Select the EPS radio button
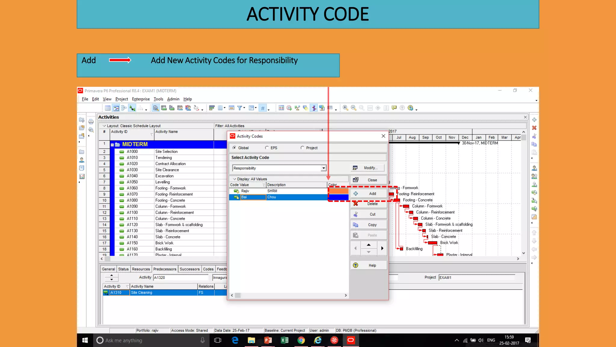Screen dimensions: 616x347 coord(267,148)
